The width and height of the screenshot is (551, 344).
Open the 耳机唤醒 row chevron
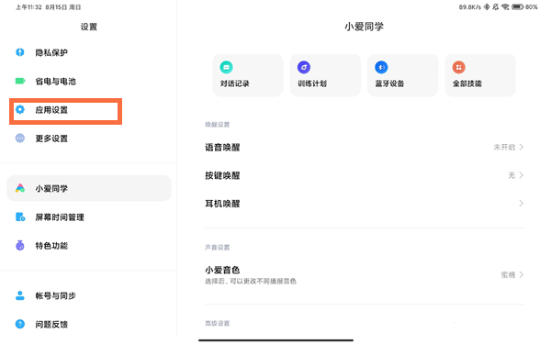(x=522, y=204)
